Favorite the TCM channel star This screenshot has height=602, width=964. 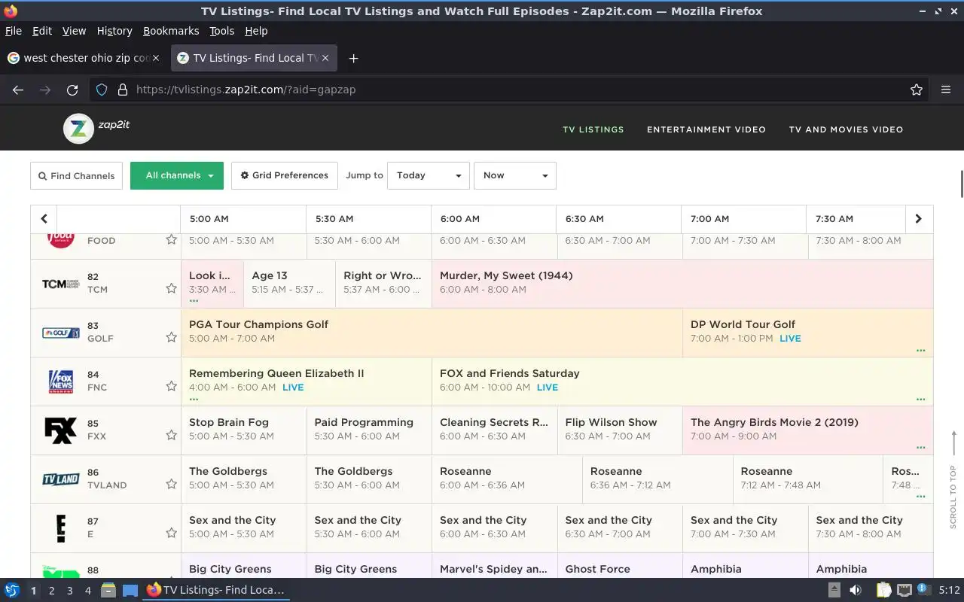pos(172,288)
